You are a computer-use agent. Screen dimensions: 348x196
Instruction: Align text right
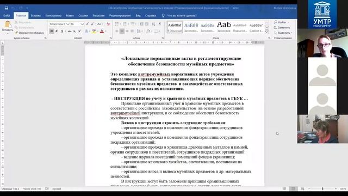point(127,31)
